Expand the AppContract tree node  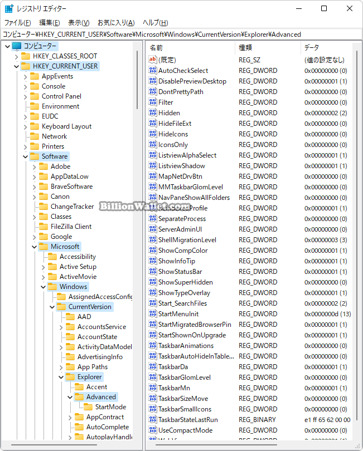point(70,418)
